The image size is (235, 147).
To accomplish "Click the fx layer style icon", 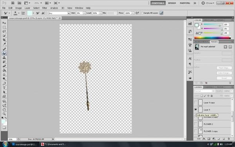I will click(204, 139).
